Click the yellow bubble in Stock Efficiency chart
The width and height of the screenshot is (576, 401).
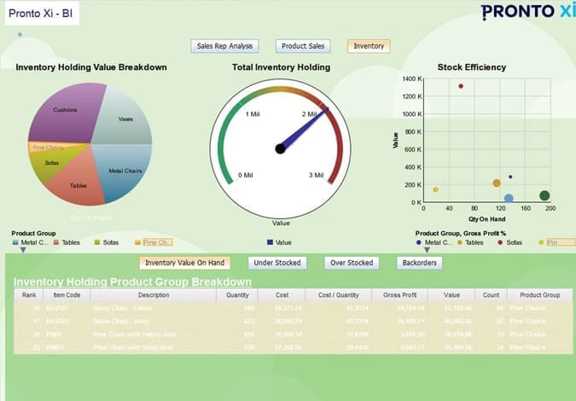[x=436, y=190]
